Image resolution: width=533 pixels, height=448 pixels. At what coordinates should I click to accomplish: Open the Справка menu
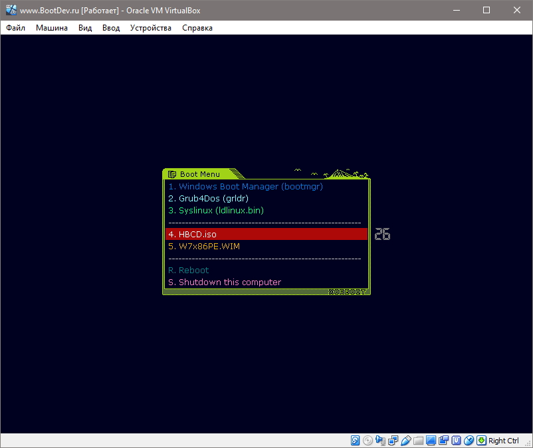pyautogui.click(x=197, y=28)
